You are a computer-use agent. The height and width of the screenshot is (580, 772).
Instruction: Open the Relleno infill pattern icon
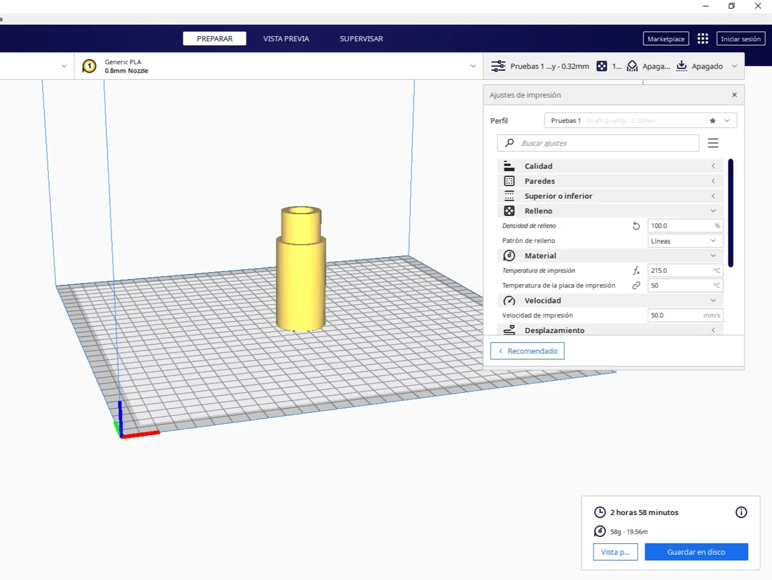pos(508,211)
